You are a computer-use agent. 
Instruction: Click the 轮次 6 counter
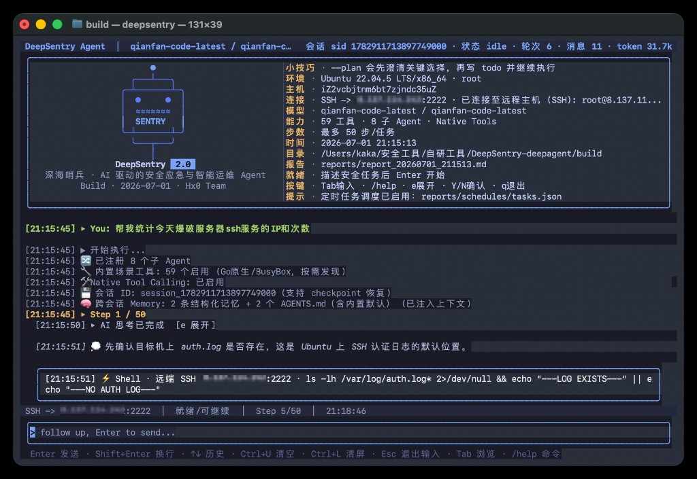(x=536, y=46)
